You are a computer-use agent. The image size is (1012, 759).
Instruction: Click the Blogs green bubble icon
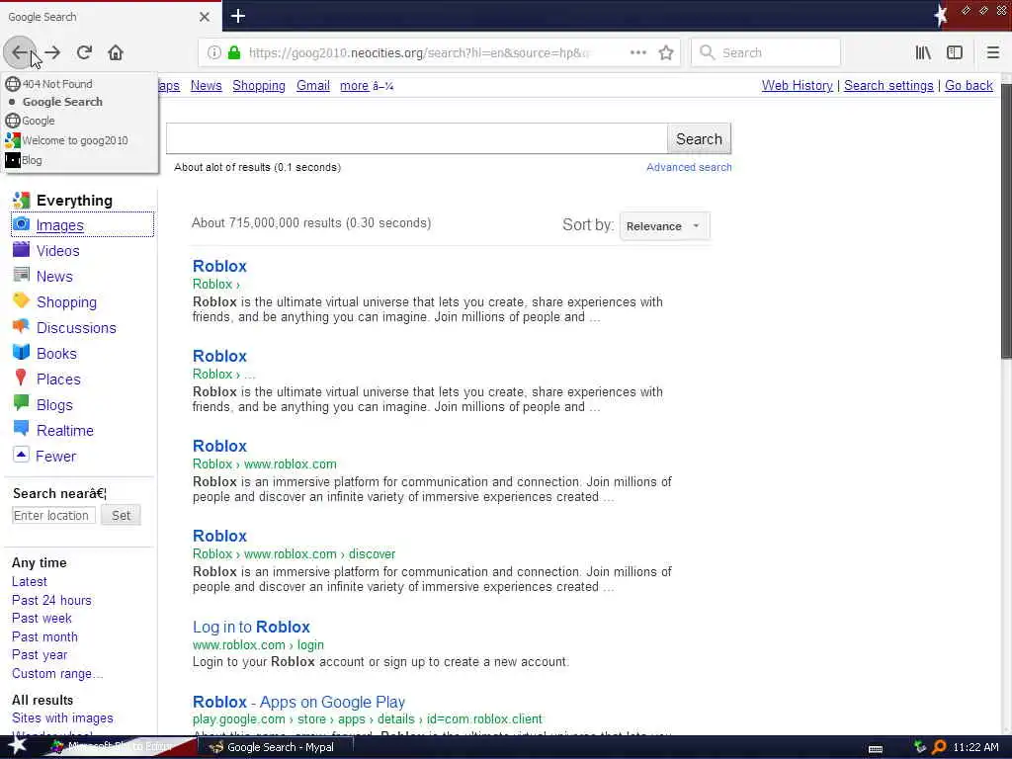click(x=22, y=403)
